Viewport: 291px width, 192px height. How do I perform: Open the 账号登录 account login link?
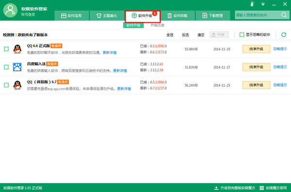click(x=28, y=15)
